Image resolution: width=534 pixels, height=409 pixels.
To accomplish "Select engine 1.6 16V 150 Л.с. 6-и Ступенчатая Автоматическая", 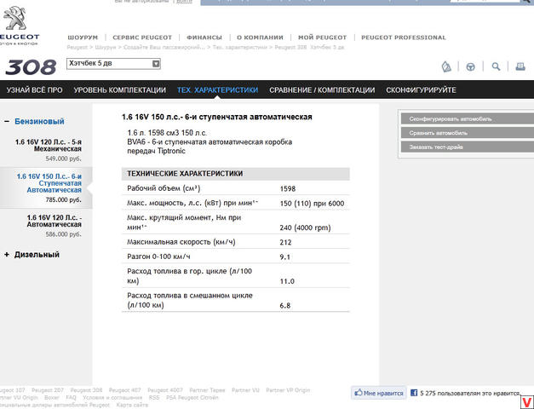I will click(x=49, y=183).
